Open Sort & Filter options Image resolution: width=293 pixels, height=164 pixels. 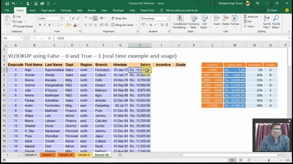click(266, 22)
